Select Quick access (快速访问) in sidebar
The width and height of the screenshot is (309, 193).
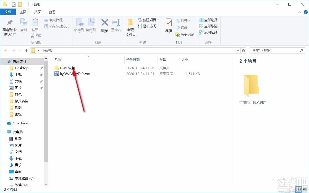(19, 61)
